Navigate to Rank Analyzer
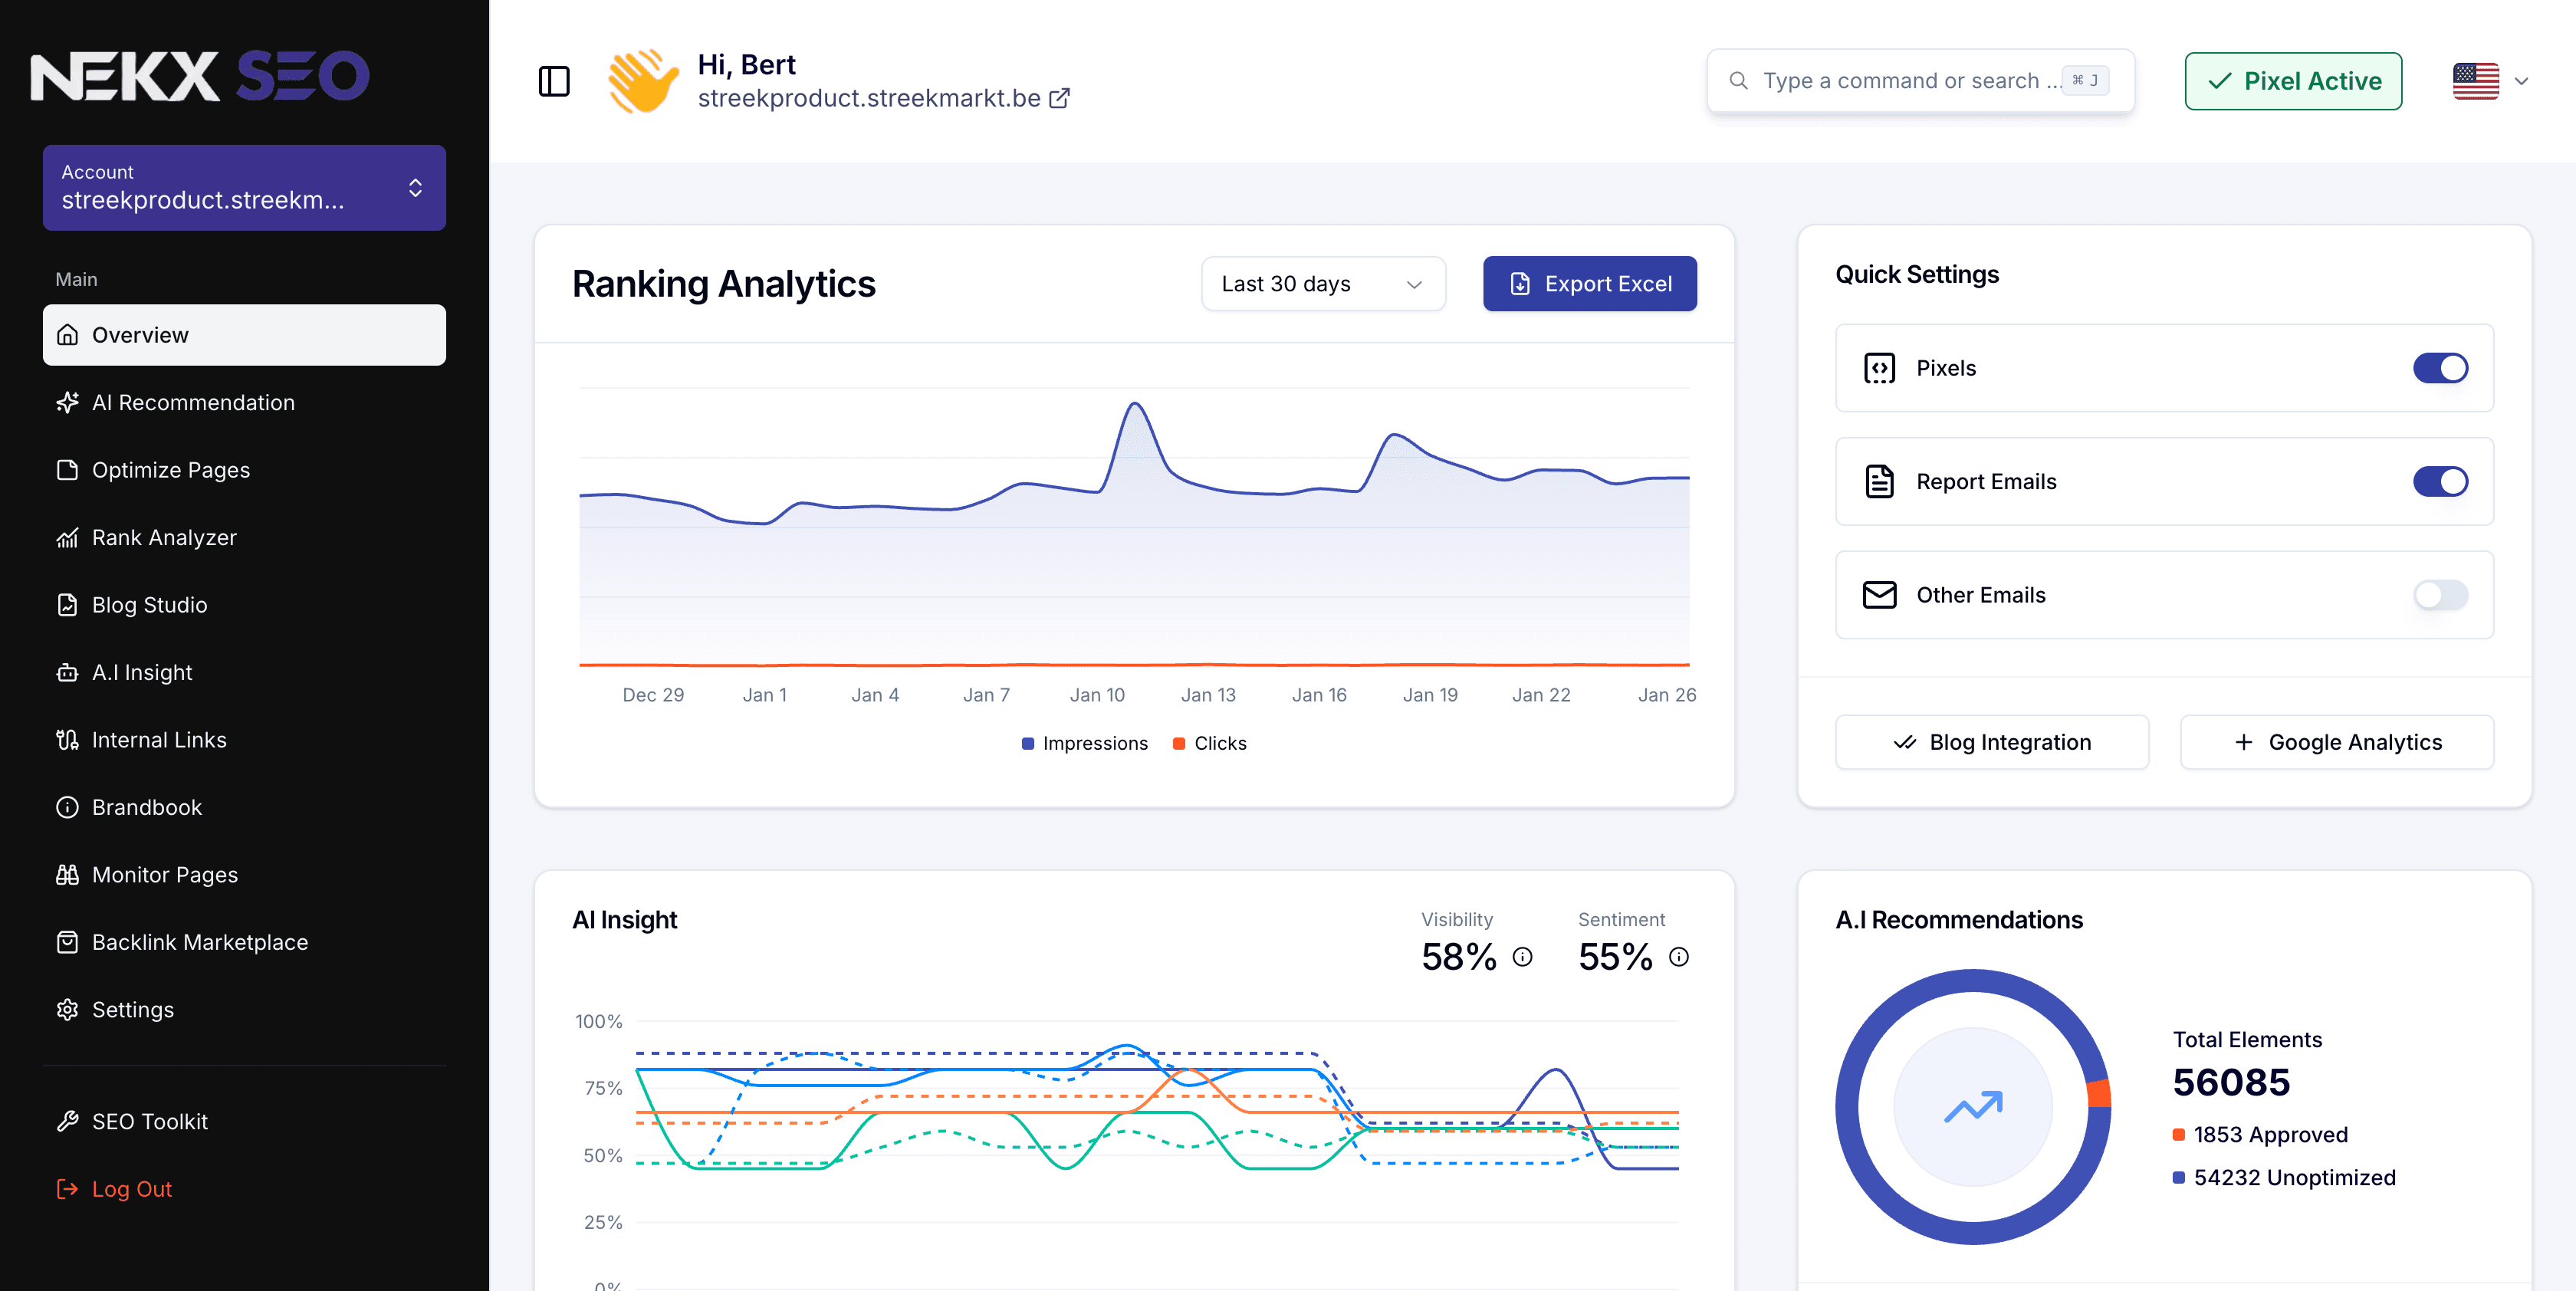This screenshot has height=1291, width=2576. pos(244,537)
